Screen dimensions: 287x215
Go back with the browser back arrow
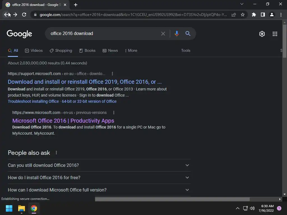(x=6, y=15)
